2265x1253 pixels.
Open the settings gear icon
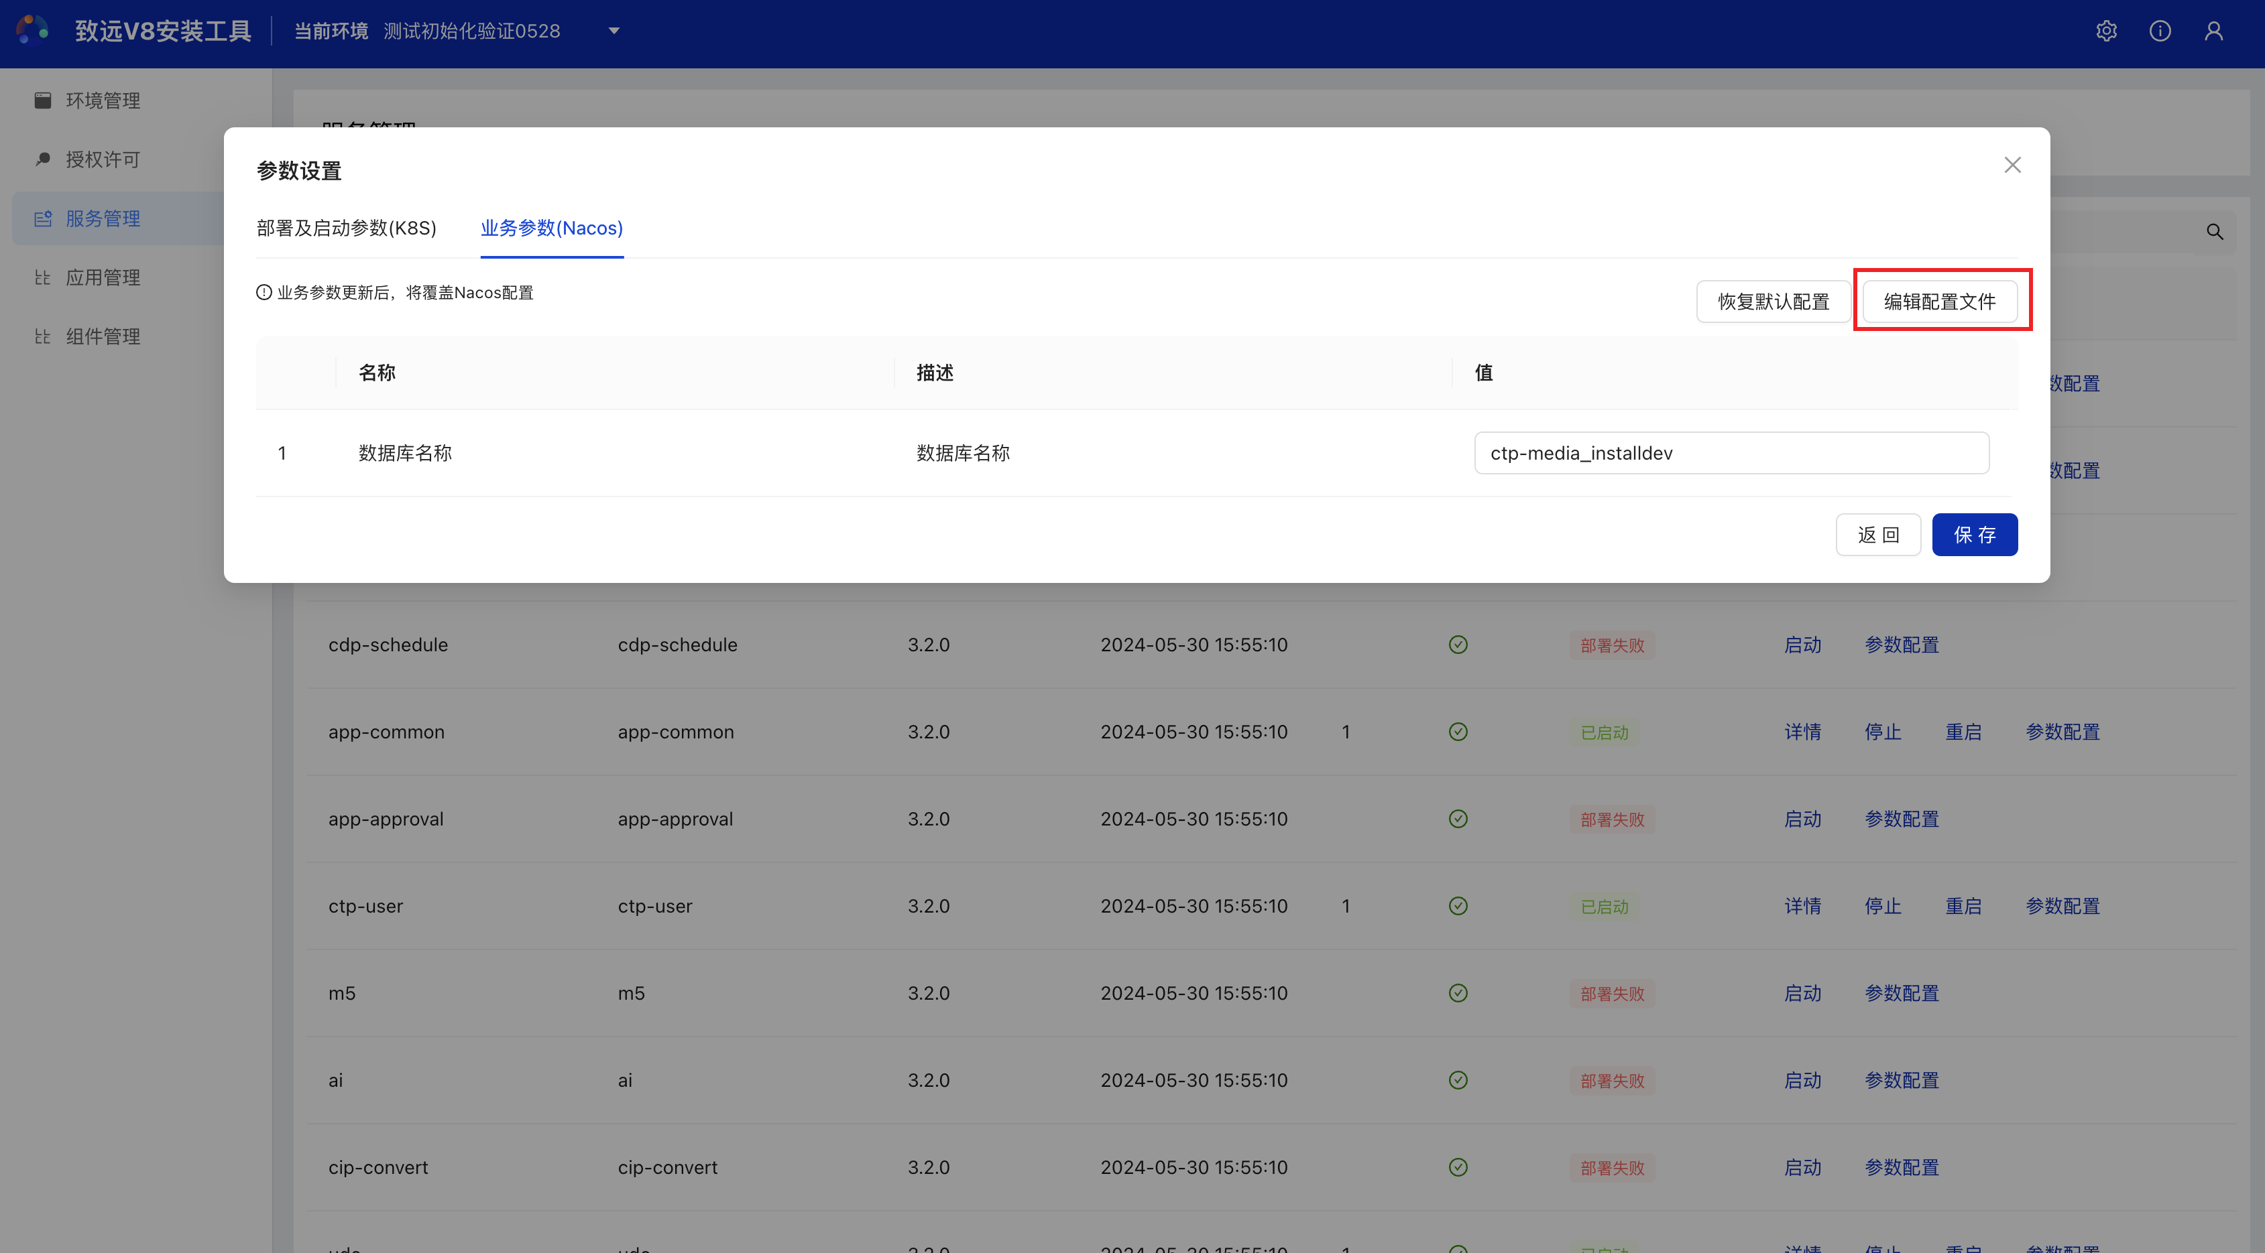click(x=2106, y=31)
